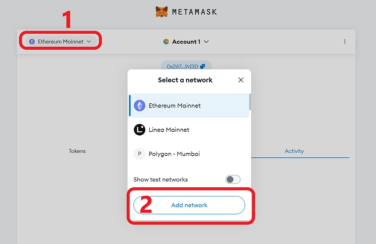Click the 0x267...9d3D address pill

183,67
